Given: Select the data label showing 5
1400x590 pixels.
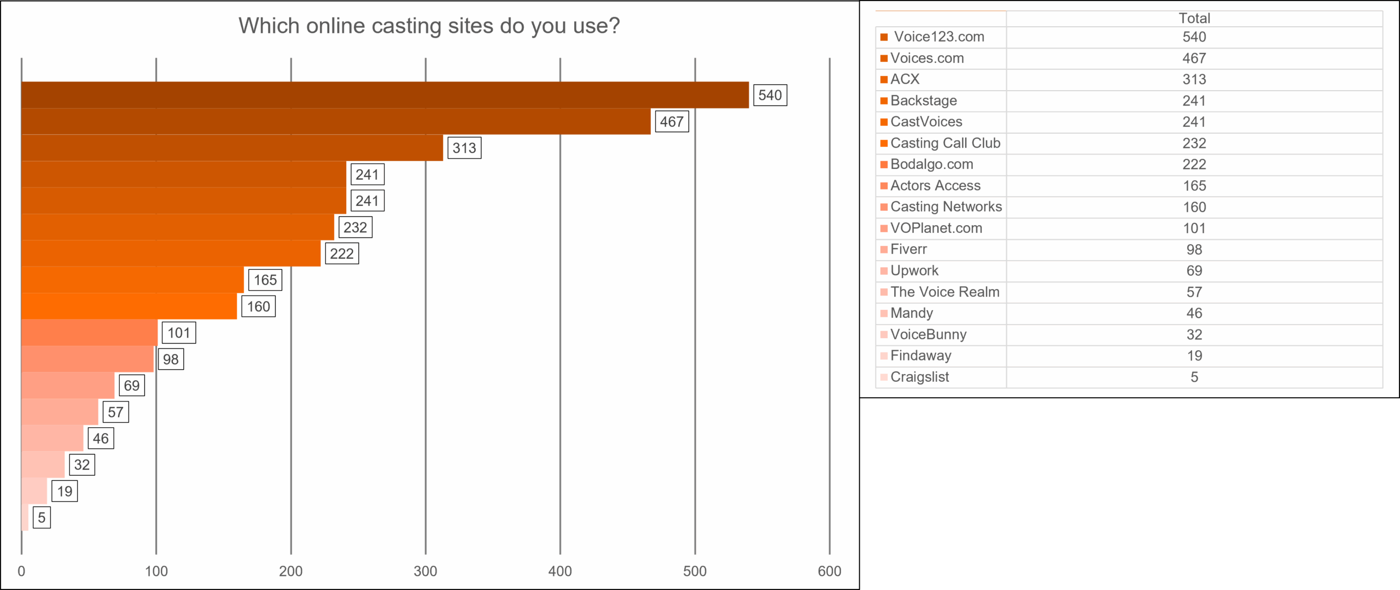Looking at the screenshot, I should pyautogui.click(x=42, y=517).
